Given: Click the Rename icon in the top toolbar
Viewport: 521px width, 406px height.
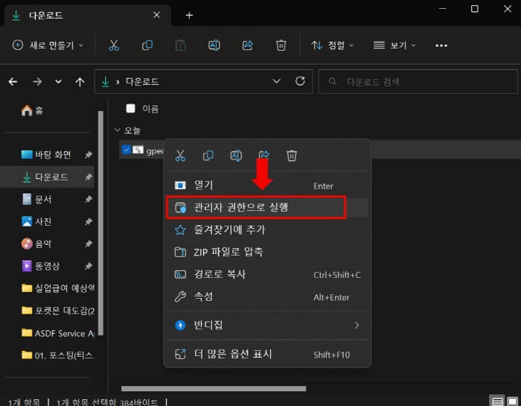Looking at the screenshot, I should (214, 45).
